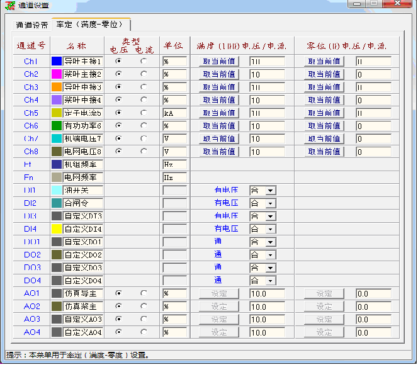
Task: Open the app icon in the title bar
Action: 10,5
